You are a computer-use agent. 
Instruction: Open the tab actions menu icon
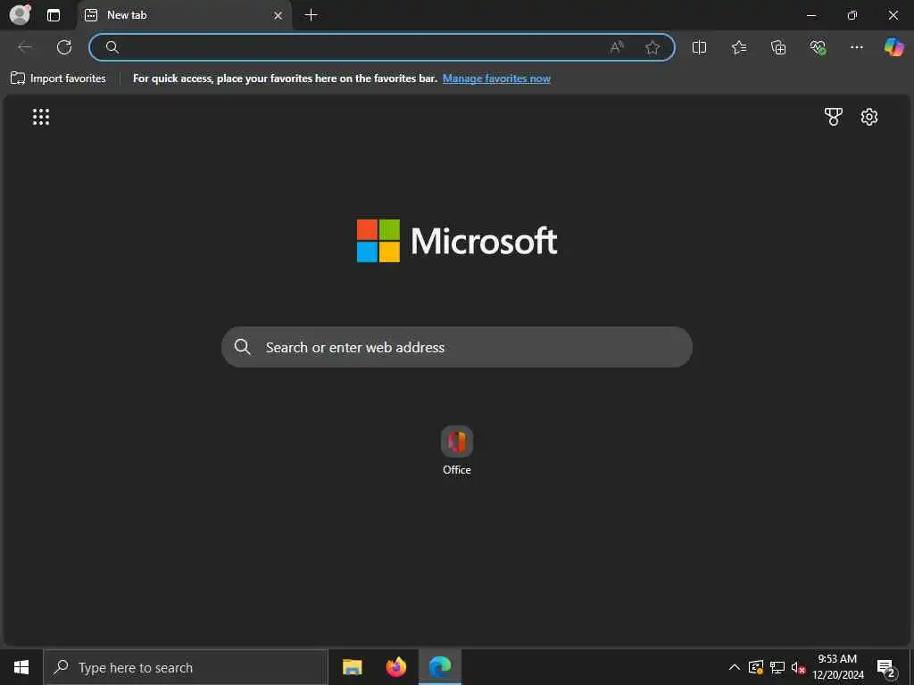(x=54, y=15)
